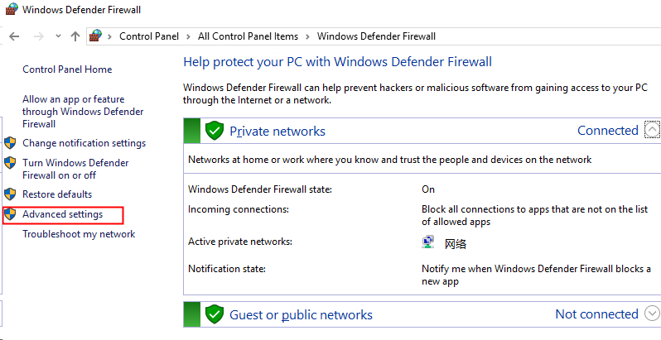Click Troubleshoot my network link

pos(79,234)
